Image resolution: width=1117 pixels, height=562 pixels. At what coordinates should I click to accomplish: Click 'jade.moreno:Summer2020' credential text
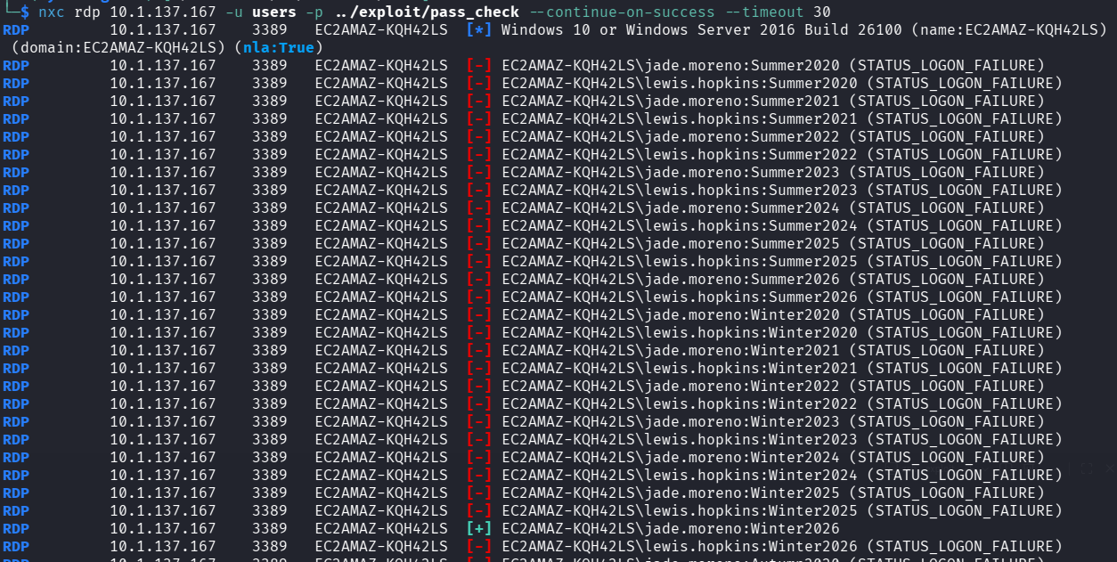point(742,66)
